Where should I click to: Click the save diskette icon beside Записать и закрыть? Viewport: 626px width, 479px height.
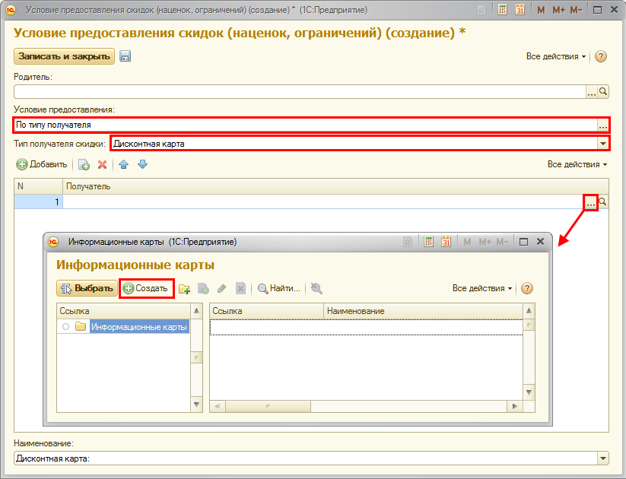(x=126, y=56)
